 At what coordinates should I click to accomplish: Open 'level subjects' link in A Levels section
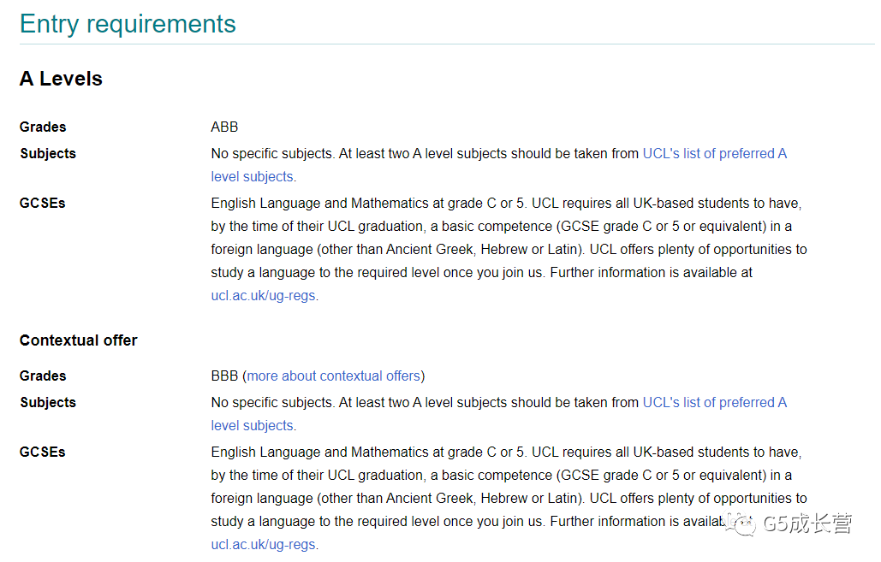click(253, 177)
